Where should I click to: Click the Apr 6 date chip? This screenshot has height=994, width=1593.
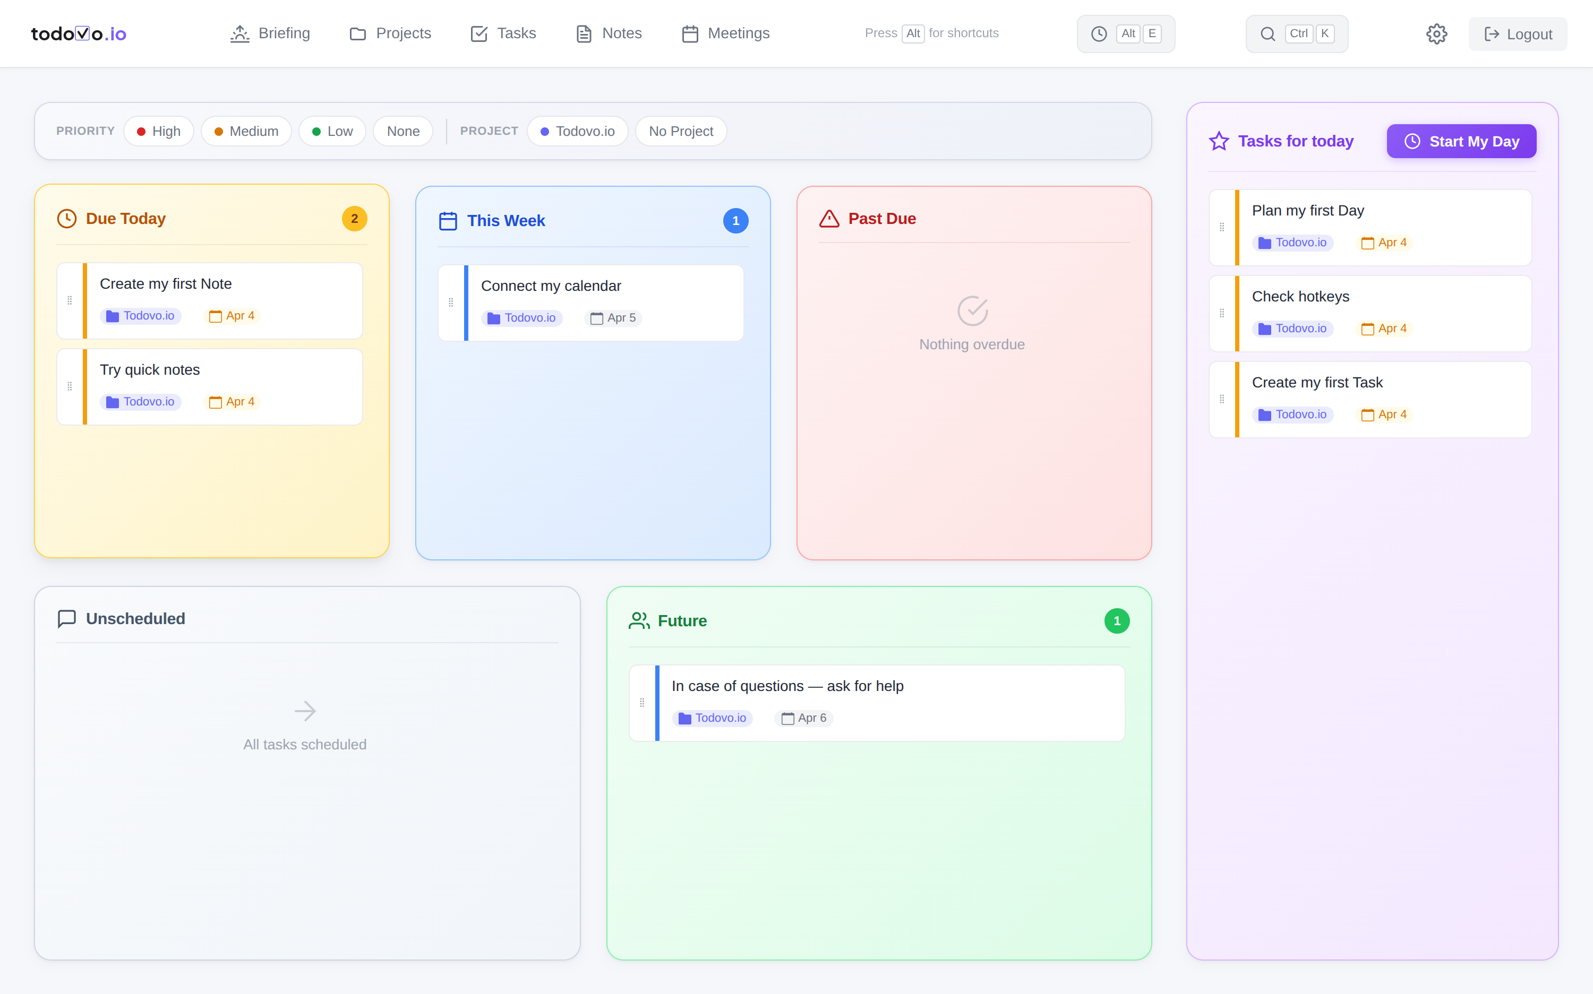(804, 718)
